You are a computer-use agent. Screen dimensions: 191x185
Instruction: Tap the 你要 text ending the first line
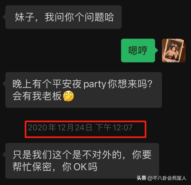tap(142, 155)
